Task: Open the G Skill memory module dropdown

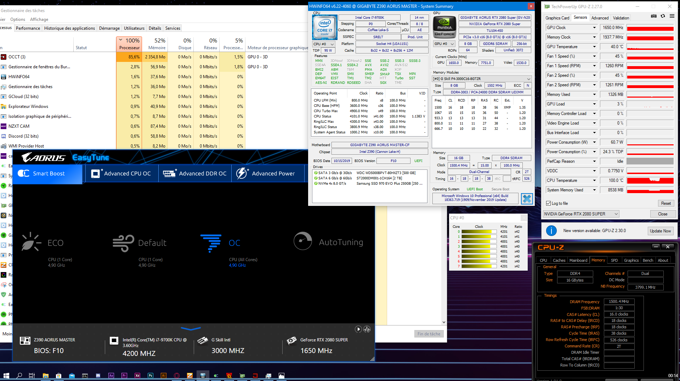Action: coord(482,79)
